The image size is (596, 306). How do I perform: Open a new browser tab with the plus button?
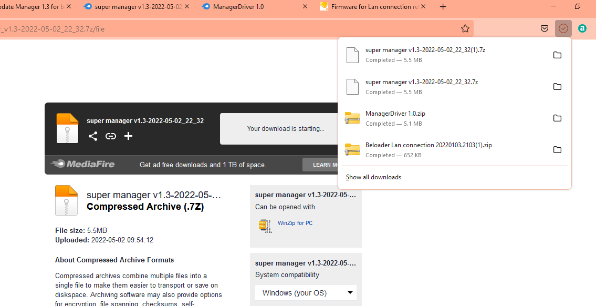click(443, 7)
